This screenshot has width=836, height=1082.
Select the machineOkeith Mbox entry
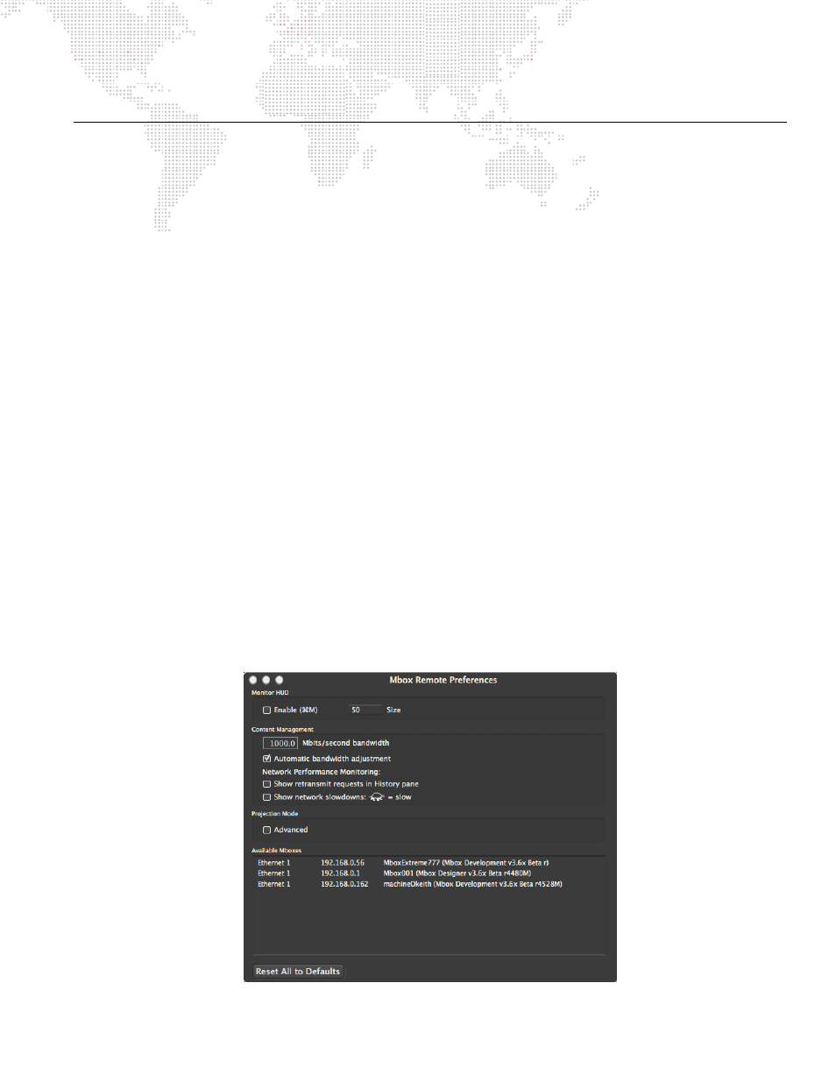pyautogui.click(x=429, y=884)
